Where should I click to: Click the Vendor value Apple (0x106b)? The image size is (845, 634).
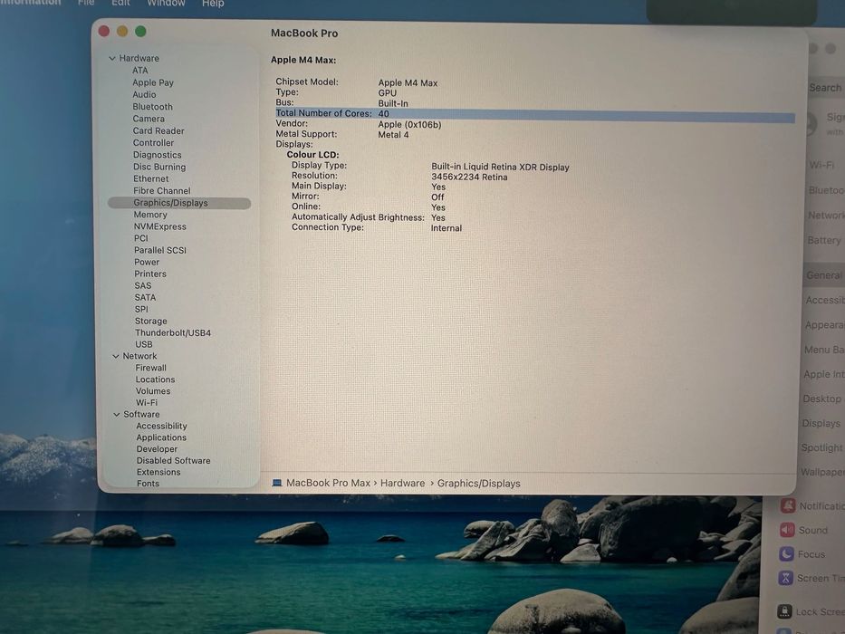[x=409, y=125]
